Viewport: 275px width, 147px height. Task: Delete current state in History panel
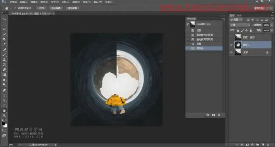coord(219,115)
